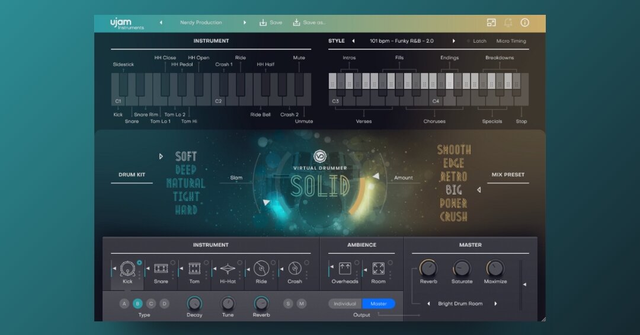The image size is (640, 335).
Task: Open the window resize view icon
Action: tap(491, 23)
